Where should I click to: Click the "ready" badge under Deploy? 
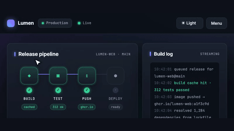pyautogui.click(x=116, y=107)
